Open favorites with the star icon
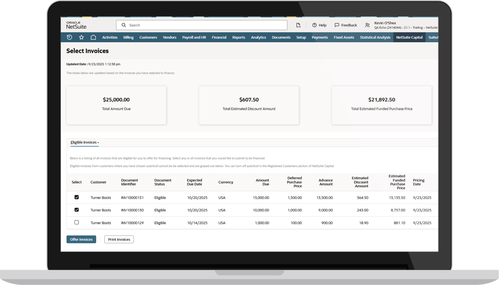The height and width of the screenshot is (285, 499). click(x=81, y=37)
